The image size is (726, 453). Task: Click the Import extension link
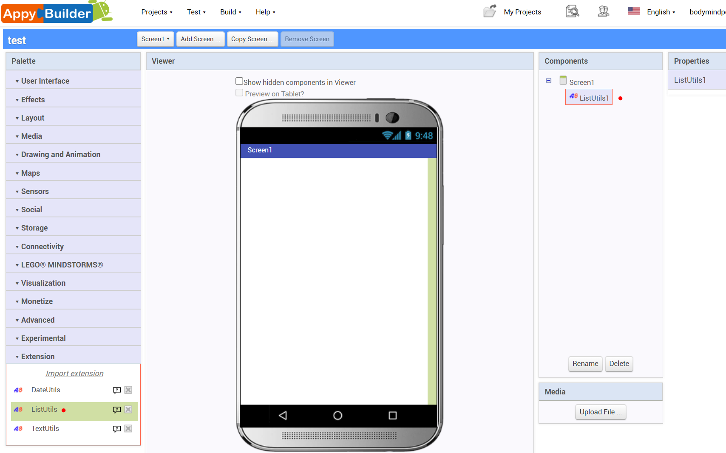[x=74, y=374]
